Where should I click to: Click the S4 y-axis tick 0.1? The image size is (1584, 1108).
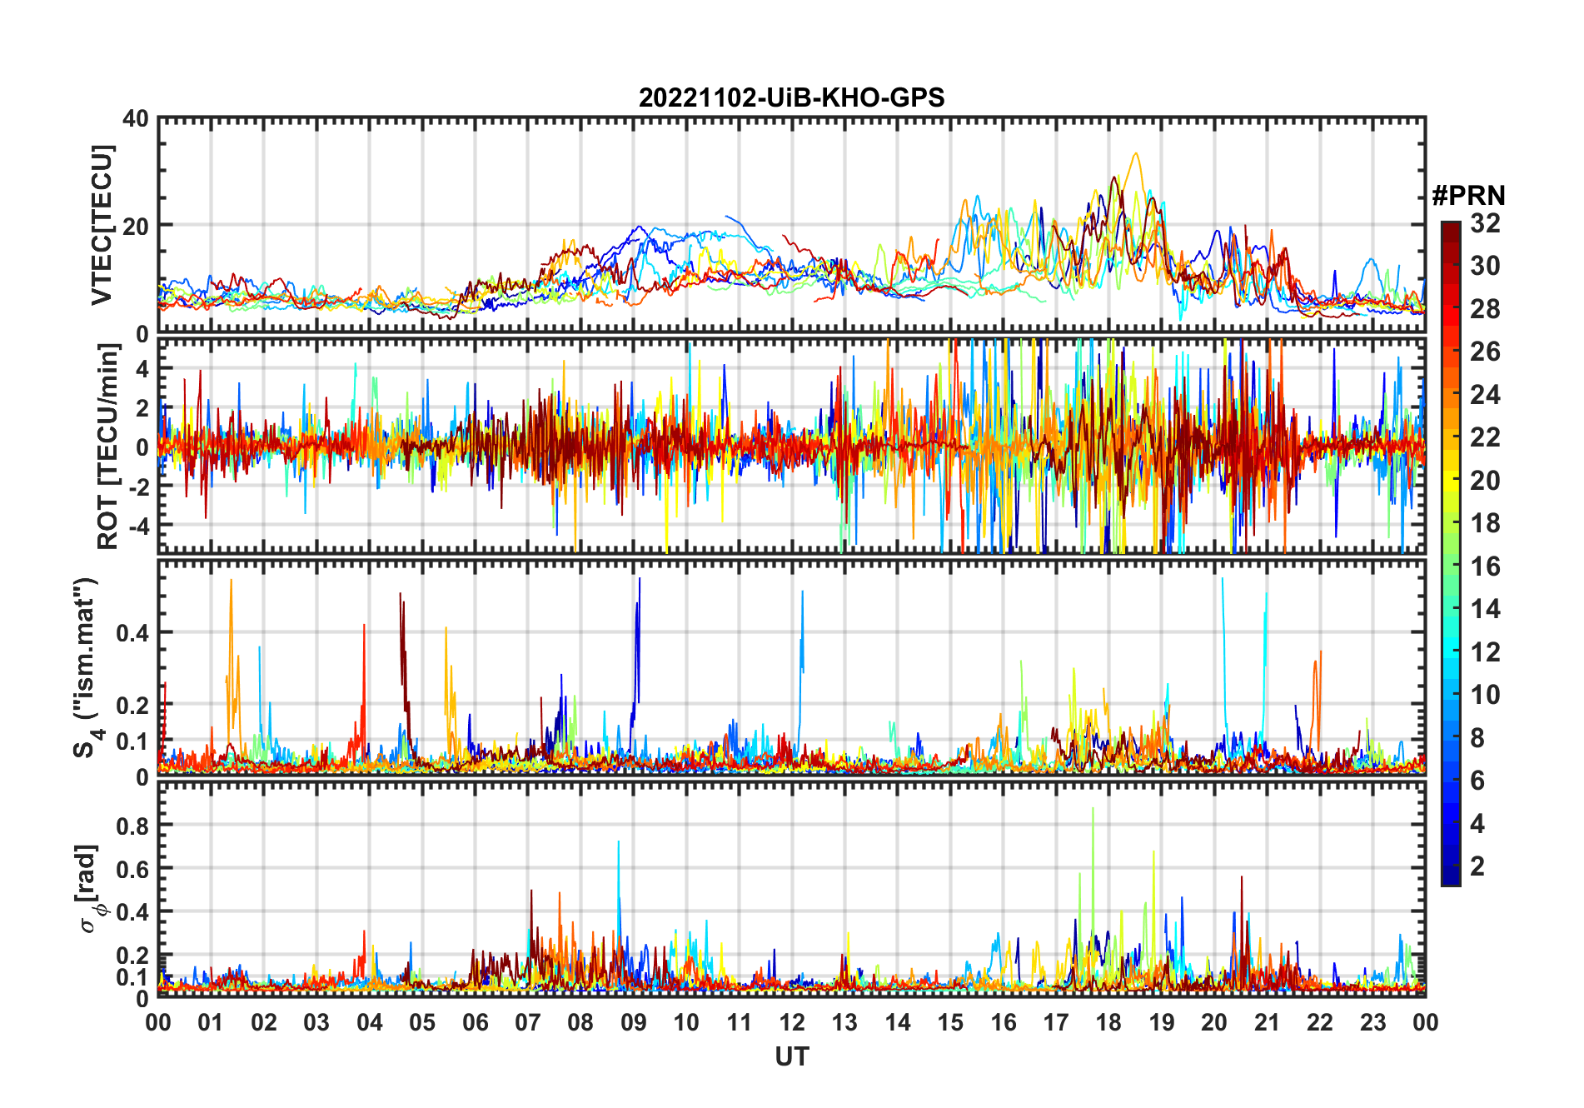click(x=133, y=741)
